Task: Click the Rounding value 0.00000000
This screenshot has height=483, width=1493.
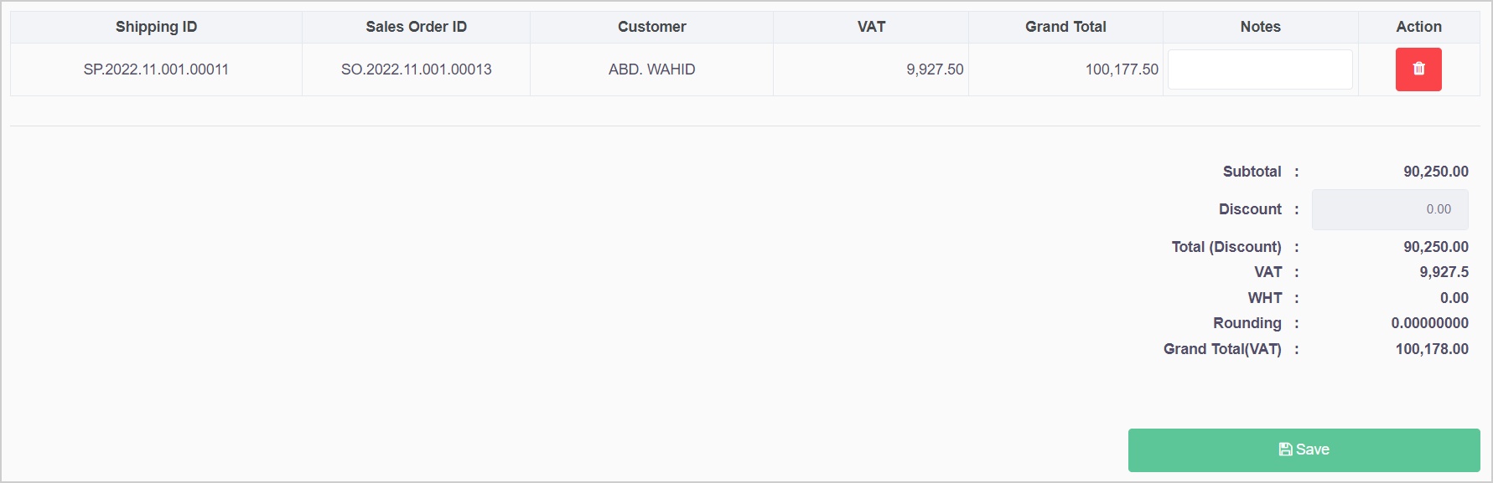Action: [x=1429, y=323]
